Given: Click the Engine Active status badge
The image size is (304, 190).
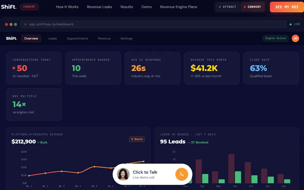Looking at the screenshot, I should (275, 38).
